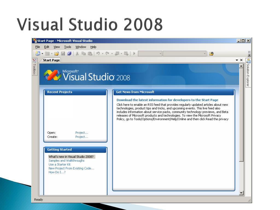Click the Find in Files toolbar icon
Image resolution: width=280 pixels, height=210 pixels.
click(211, 54)
